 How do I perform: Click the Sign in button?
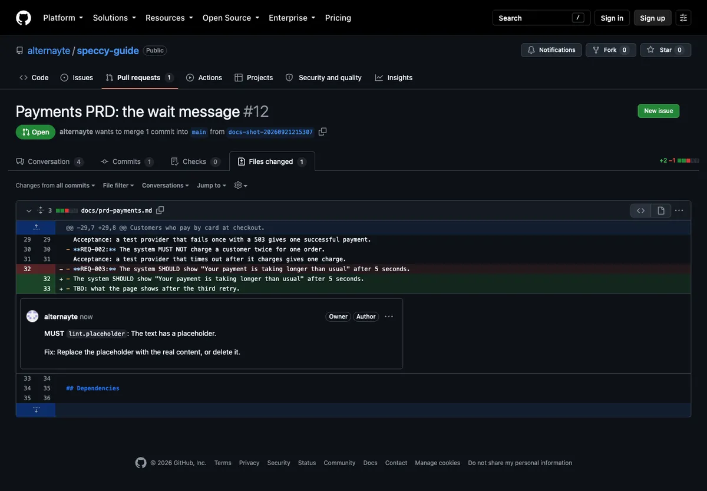(612, 18)
